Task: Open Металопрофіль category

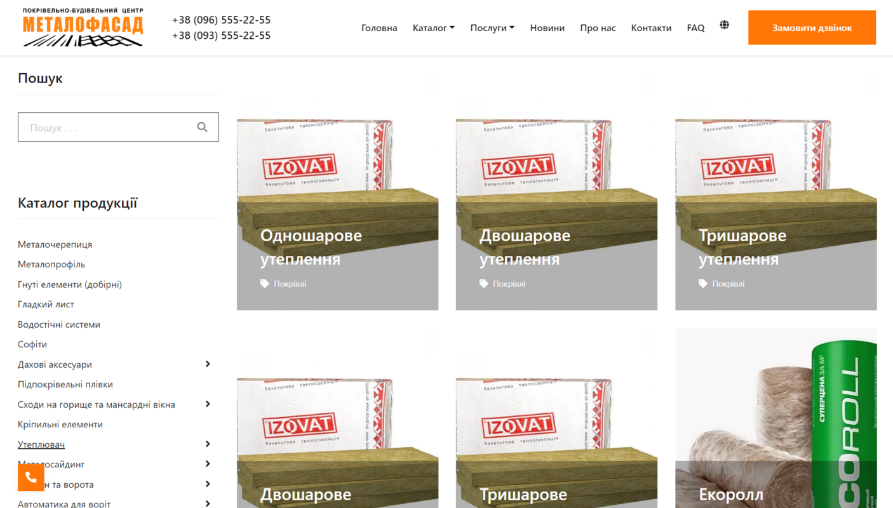Action: [x=51, y=264]
